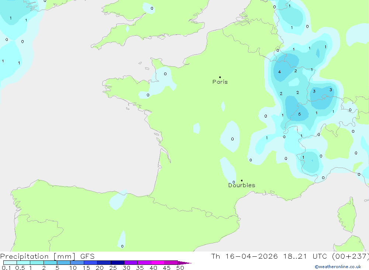
Task: Click the 'Precipitation [mm]' title text
Action: [38, 256]
